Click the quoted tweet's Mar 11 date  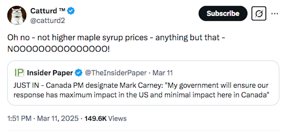click(x=163, y=73)
